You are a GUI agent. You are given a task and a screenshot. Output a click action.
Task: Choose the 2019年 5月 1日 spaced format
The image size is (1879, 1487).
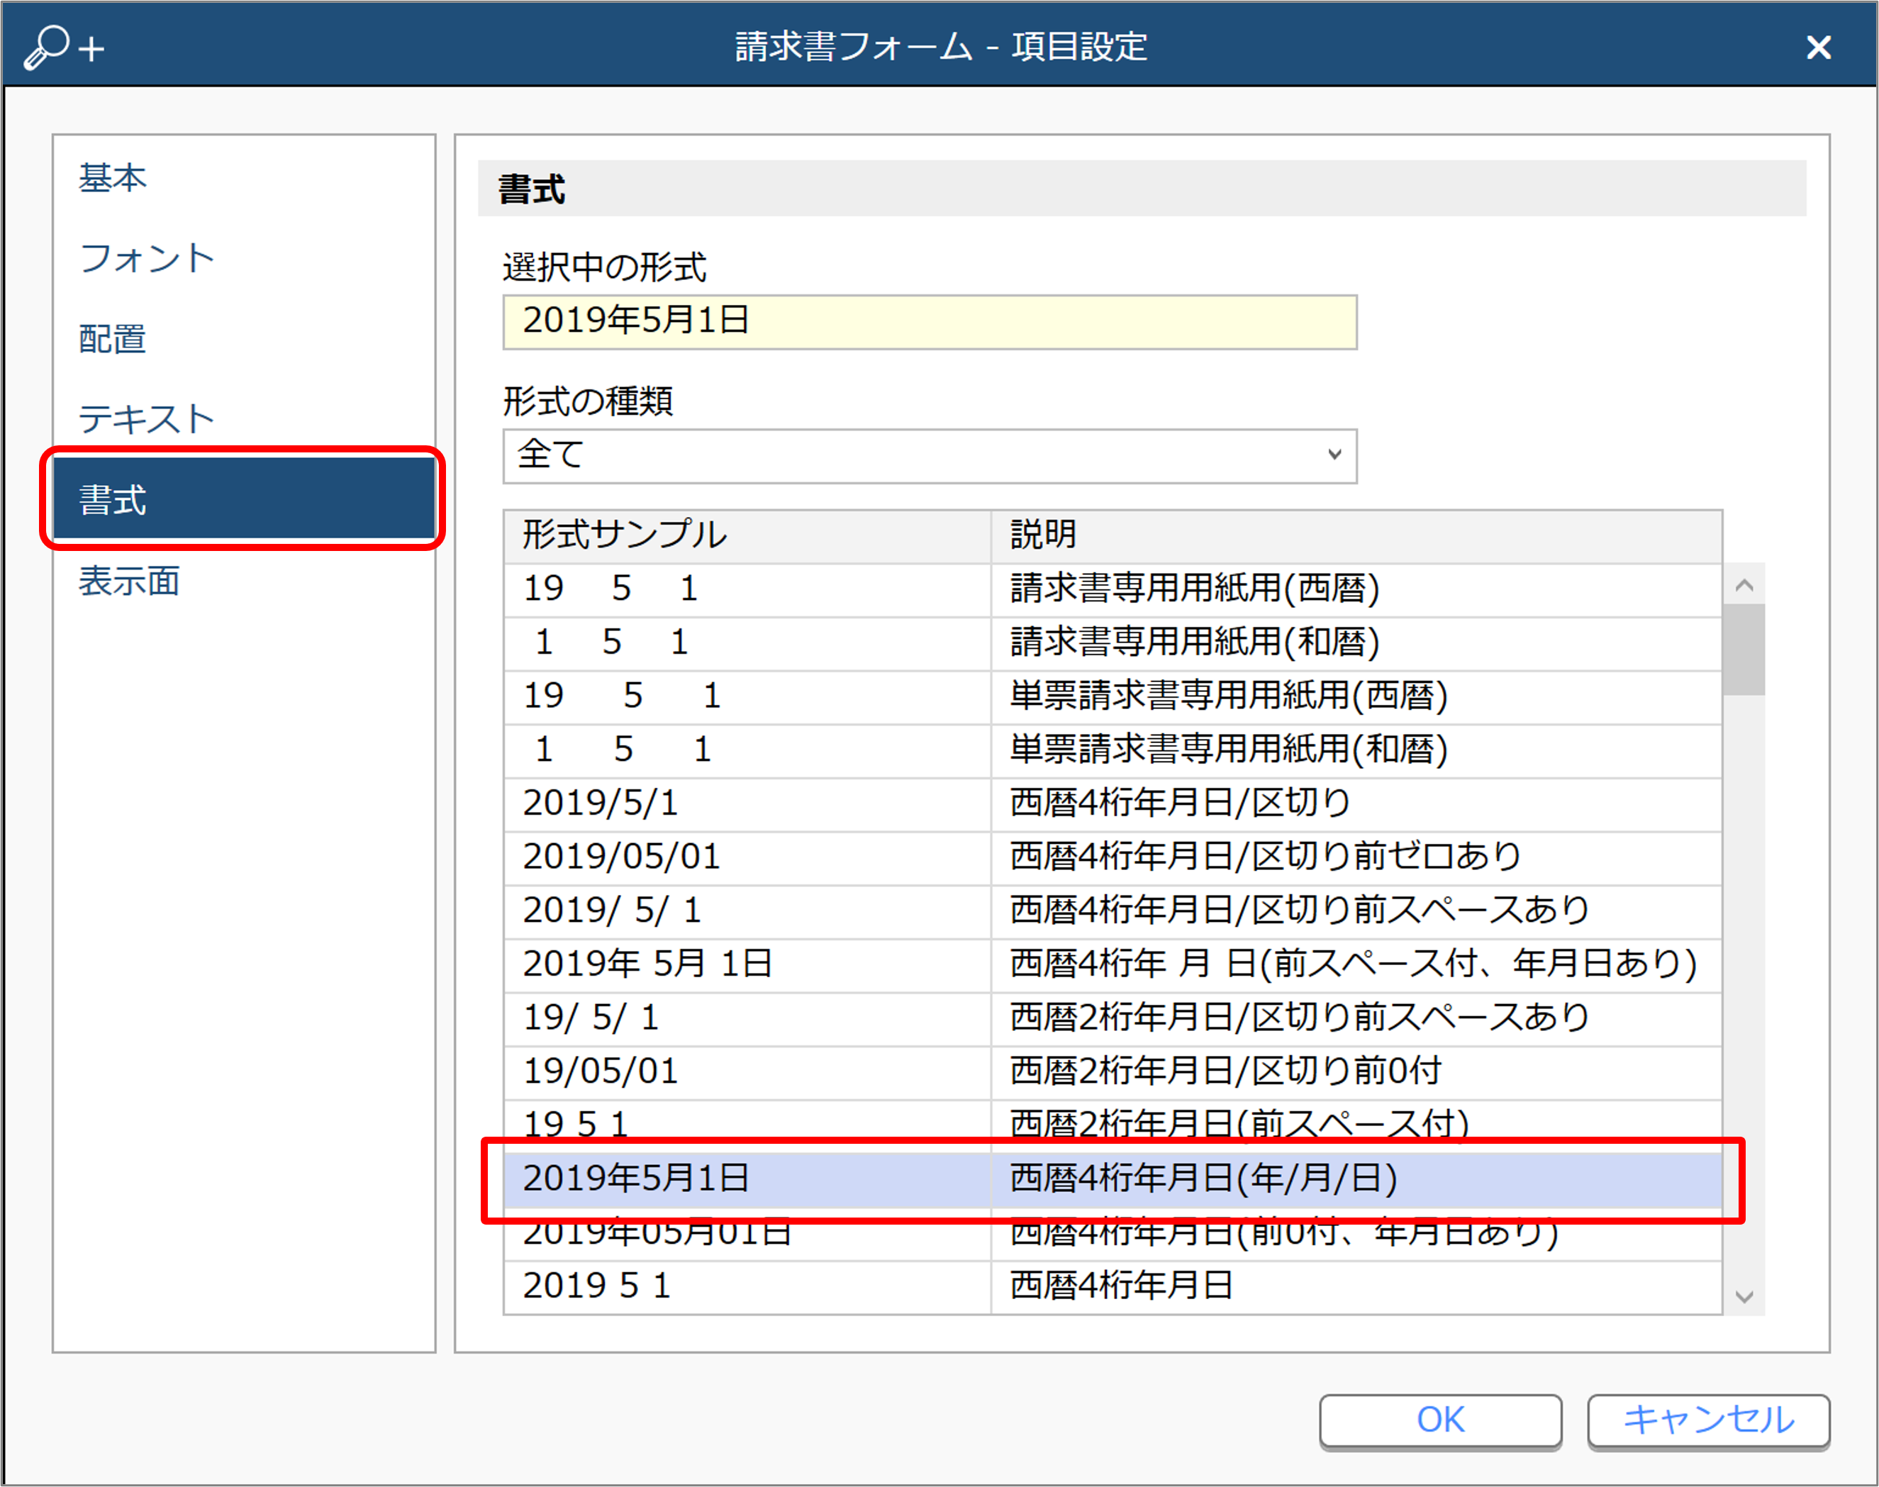(x=1113, y=964)
